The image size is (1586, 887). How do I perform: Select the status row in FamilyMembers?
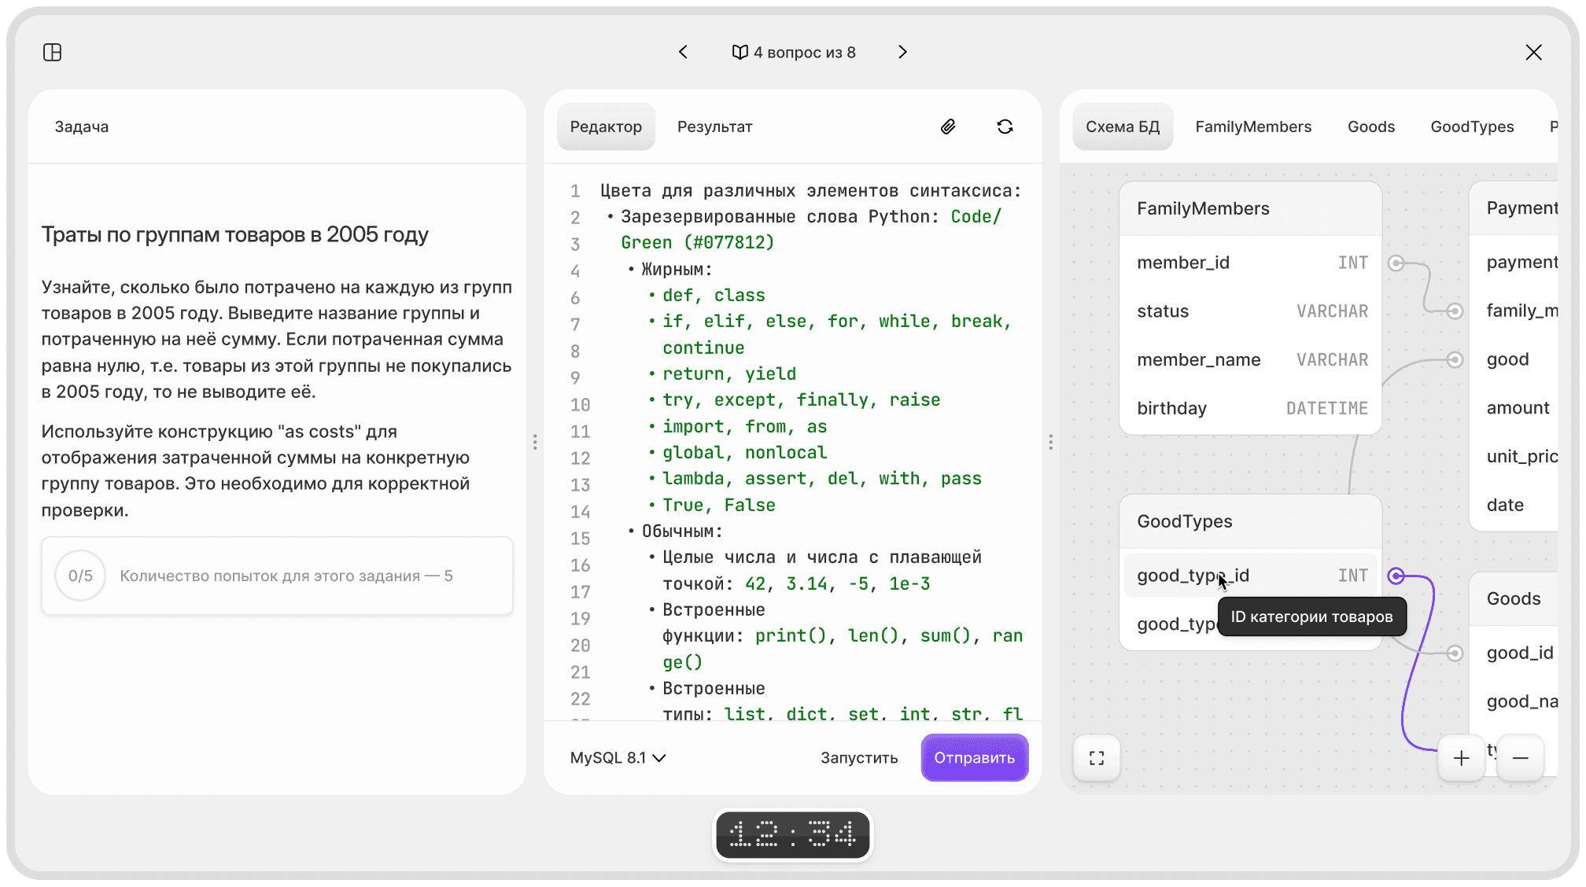pos(1251,311)
